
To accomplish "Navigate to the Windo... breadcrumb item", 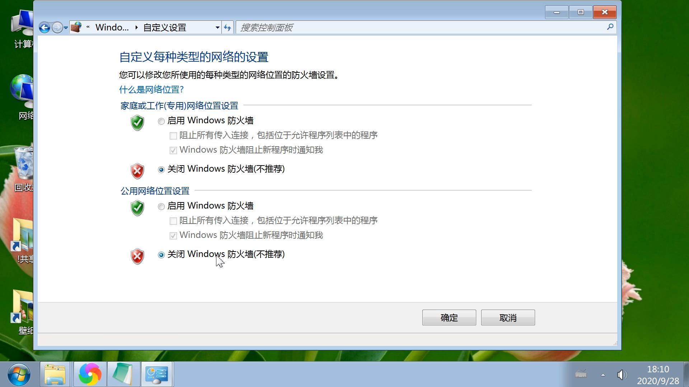I will coord(112,27).
